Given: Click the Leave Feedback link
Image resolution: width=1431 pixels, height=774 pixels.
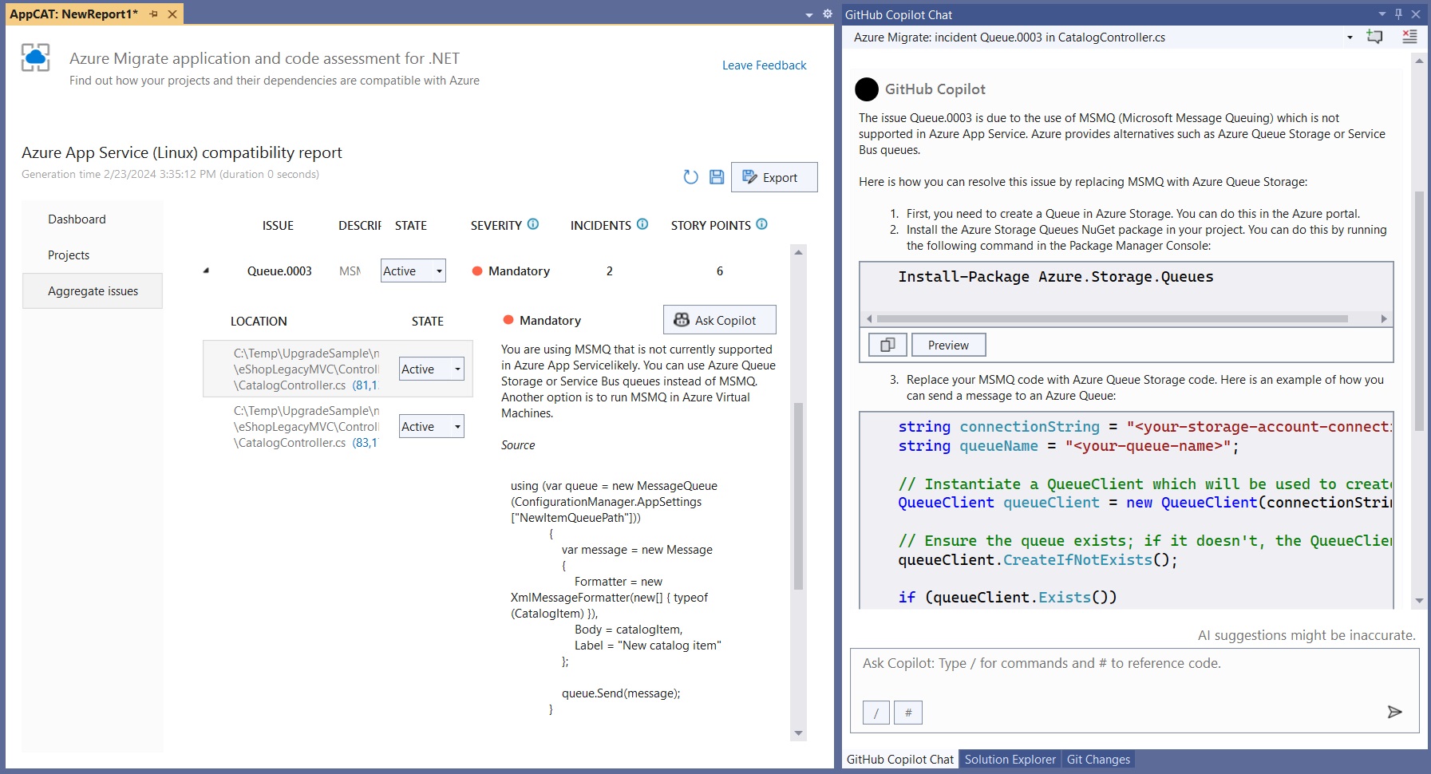Looking at the screenshot, I should (763, 65).
